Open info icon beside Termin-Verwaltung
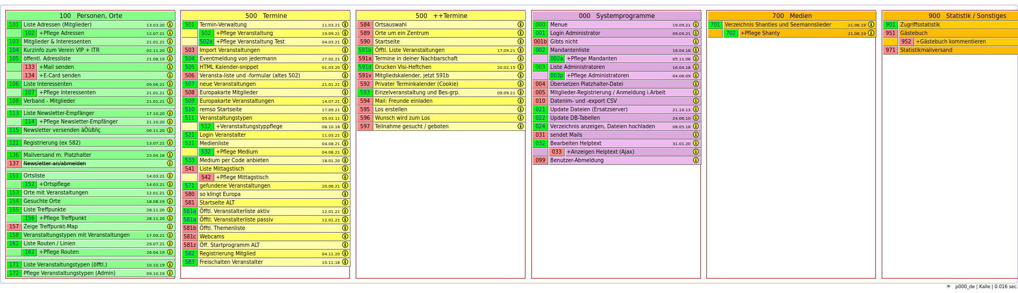 (x=345, y=25)
